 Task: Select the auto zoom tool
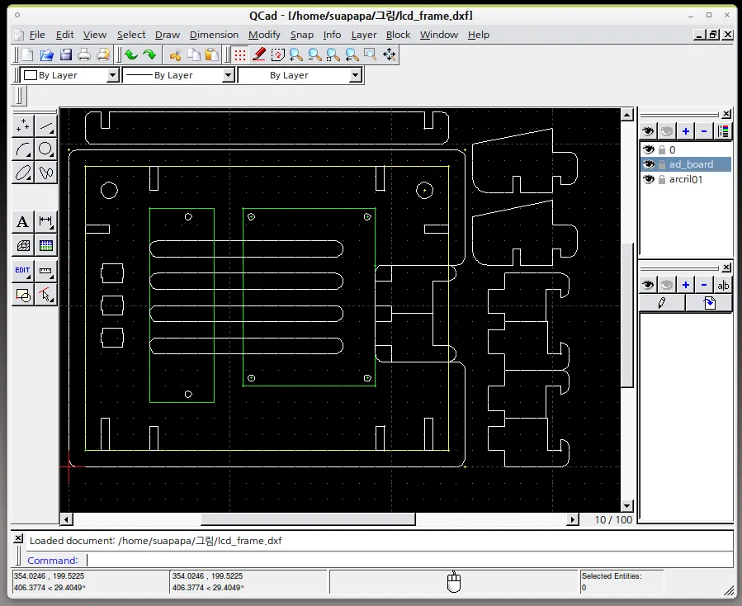click(333, 54)
